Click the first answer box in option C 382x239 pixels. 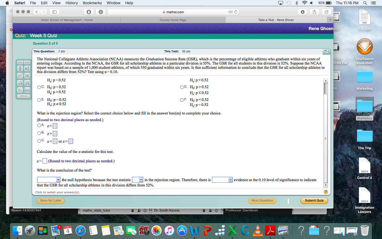(x=55, y=141)
